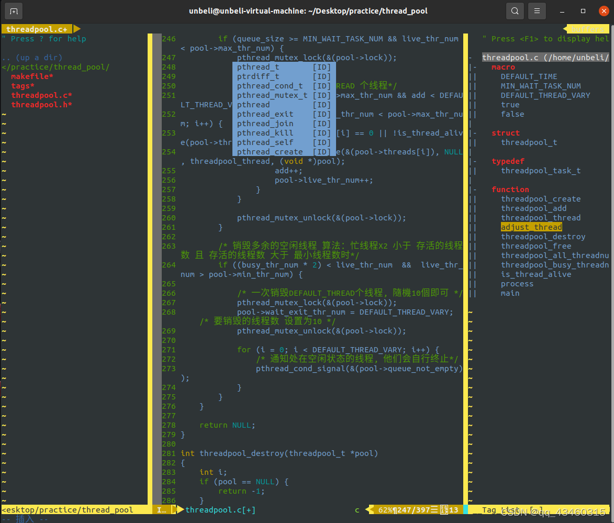Image resolution: width=614 pixels, height=523 pixels.
Task: Jump to MIN_WAIT_TASK_NUM macro tag
Action: click(541, 86)
